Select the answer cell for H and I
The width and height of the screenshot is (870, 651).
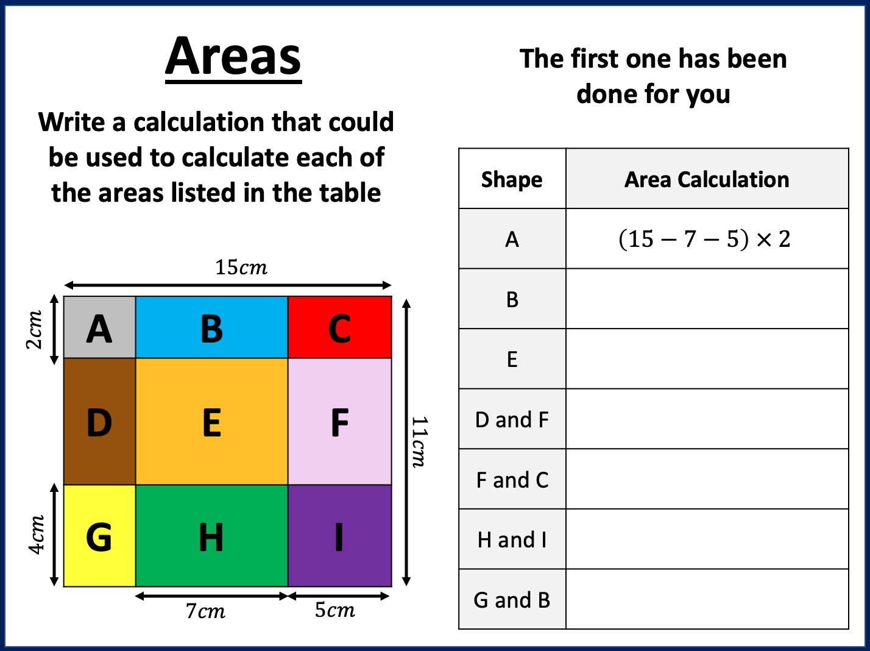pyautogui.click(x=707, y=539)
